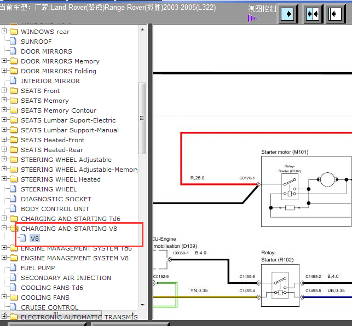The image size is (352, 326).
Task: Click CHARGING AND STARTING Td6 folder icon
Action: [x=14, y=219]
